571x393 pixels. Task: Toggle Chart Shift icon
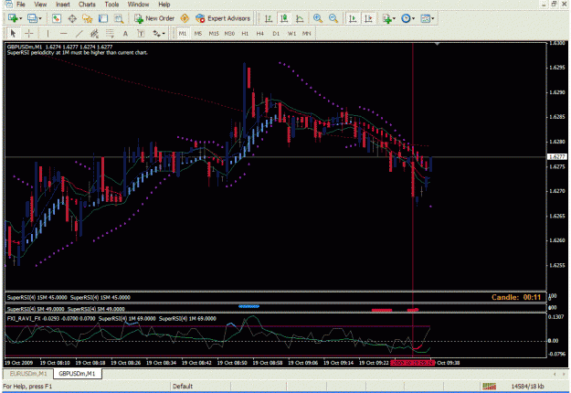pyautogui.click(x=368, y=18)
